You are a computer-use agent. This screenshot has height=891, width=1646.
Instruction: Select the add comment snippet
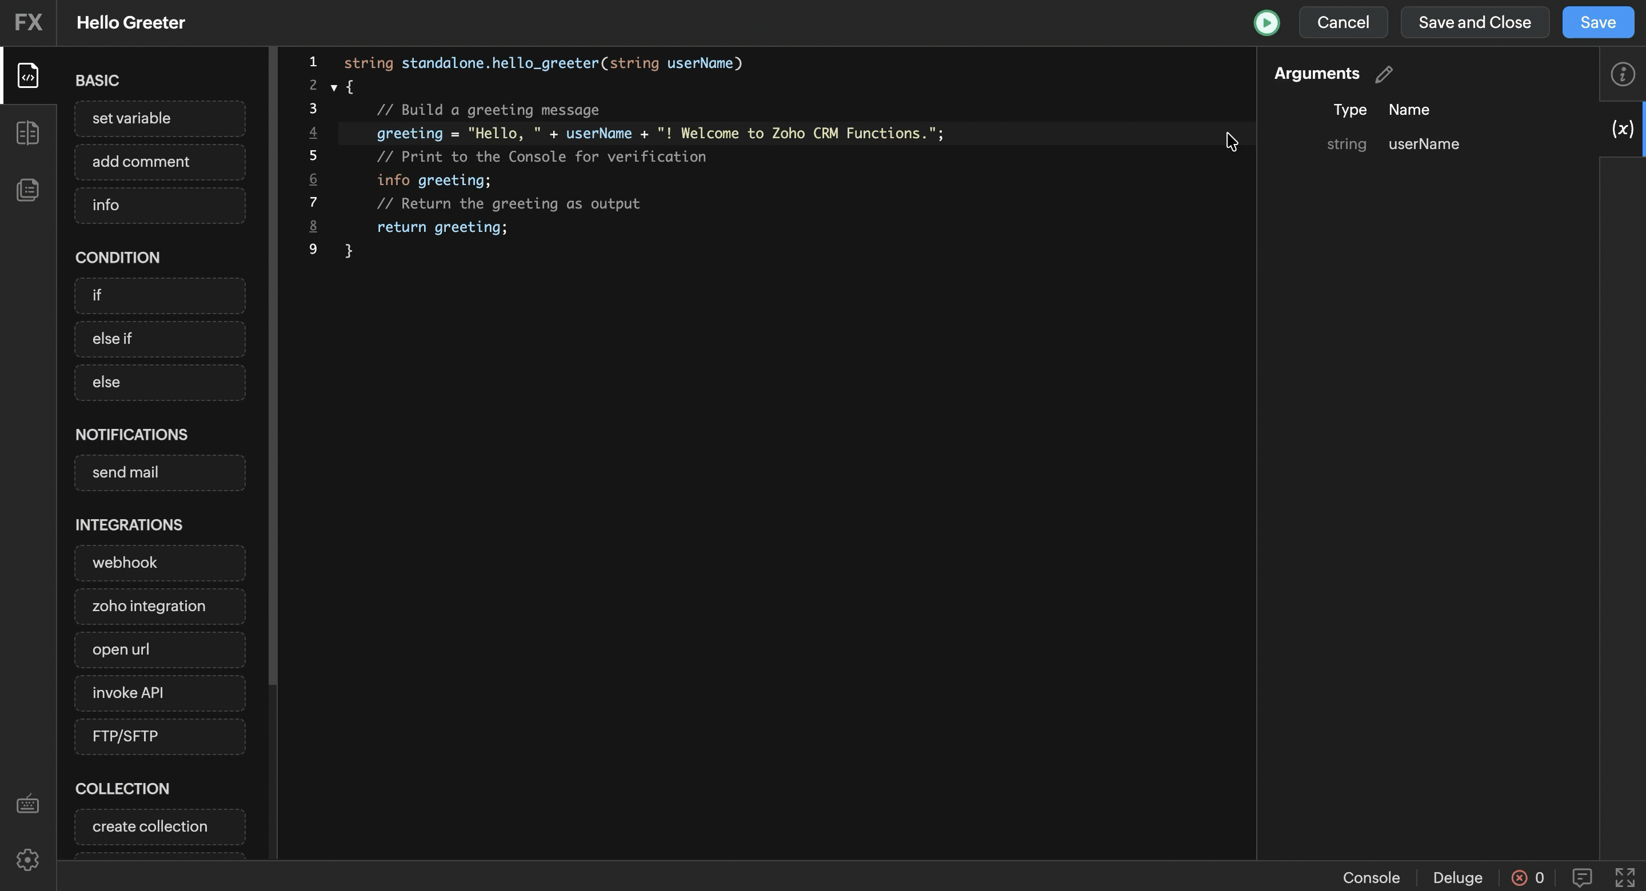(x=160, y=162)
